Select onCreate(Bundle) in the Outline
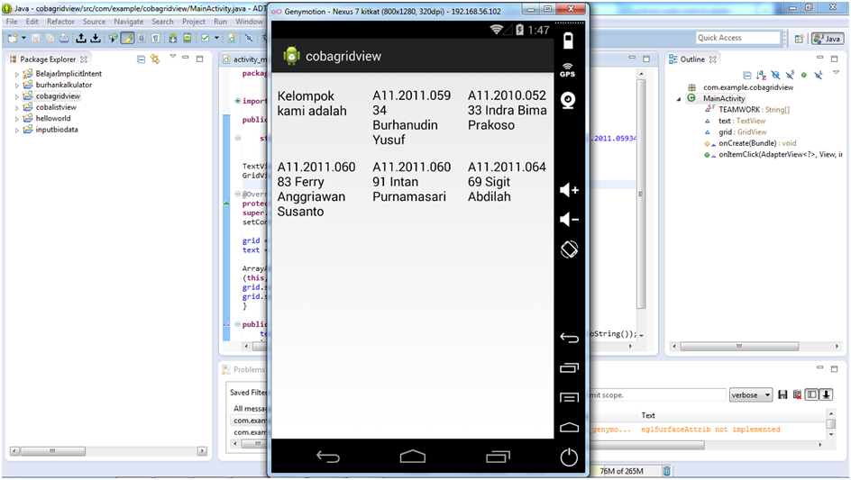The height and width of the screenshot is (480, 851). click(757, 144)
